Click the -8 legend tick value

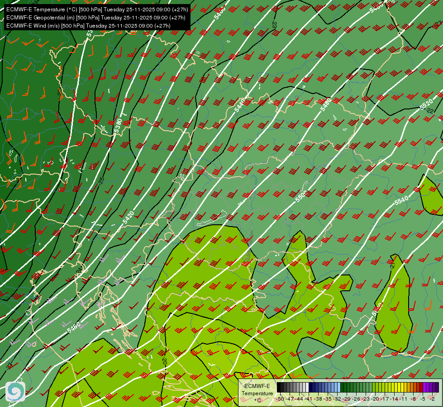click(x=413, y=399)
